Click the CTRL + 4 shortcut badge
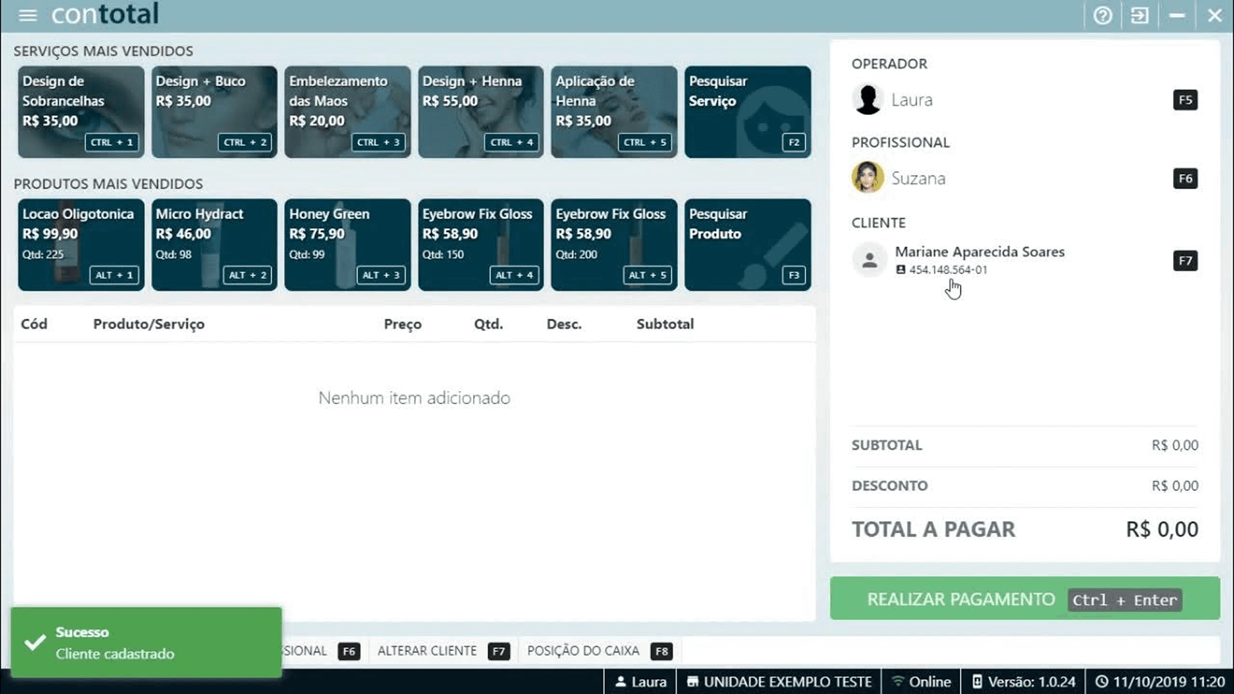 [512, 142]
